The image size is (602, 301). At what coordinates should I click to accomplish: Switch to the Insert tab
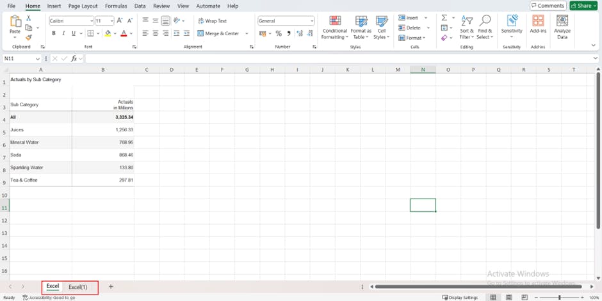click(x=54, y=6)
